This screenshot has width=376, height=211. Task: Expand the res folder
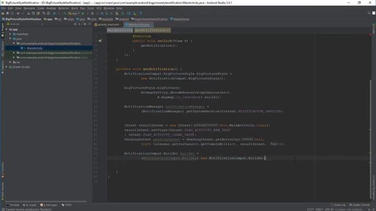click(10, 62)
